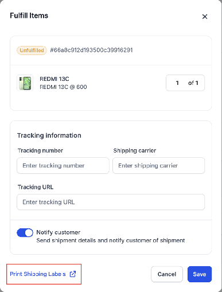Image resolution: width=222 pixels, height=292 pixels.
Task: Click the external link icon beside Print Shipping Labels
Action: tap(73, 274)
